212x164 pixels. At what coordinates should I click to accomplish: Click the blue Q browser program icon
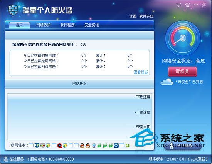(116, 146)
